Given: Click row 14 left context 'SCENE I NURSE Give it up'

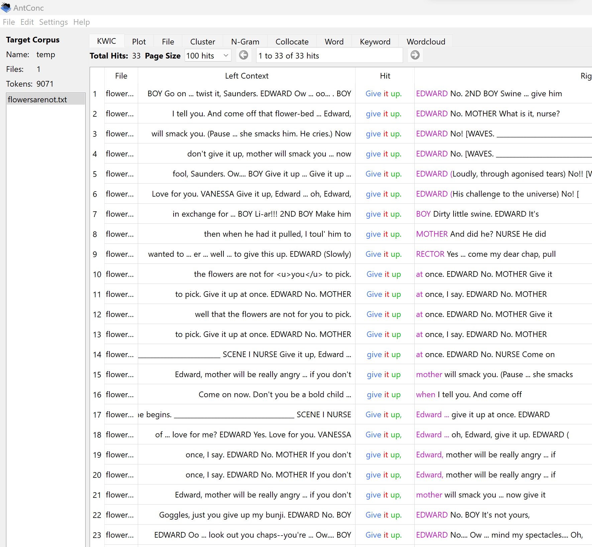Looking at the screenshot, I should [269, 354].
